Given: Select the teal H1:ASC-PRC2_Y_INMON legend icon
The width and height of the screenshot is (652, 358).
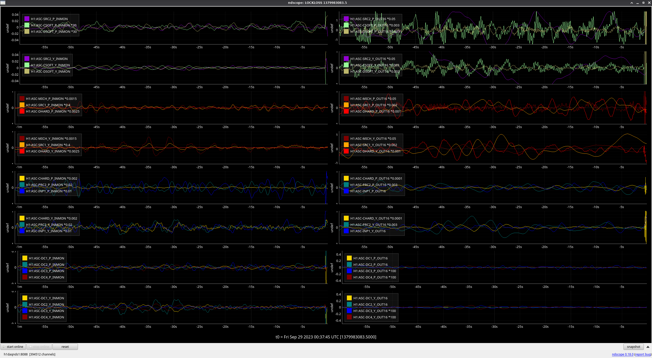Looking at the screenshot, I should [x=22, y=225].
